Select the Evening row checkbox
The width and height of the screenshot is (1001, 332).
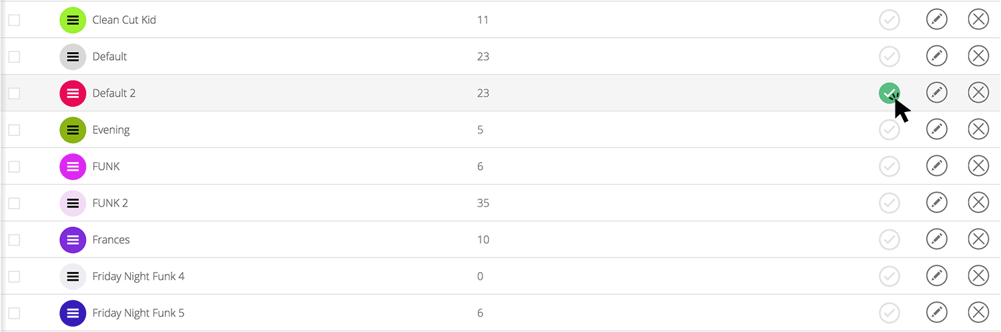tap(14, 129)
